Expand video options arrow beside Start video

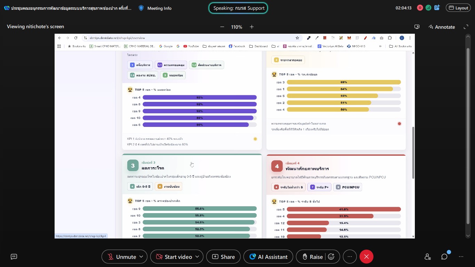pyautogui.click(x=197, y=257)
